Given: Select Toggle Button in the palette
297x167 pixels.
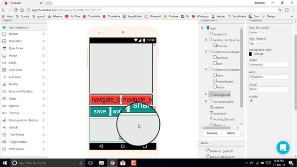Looking at the screenshot, I should pos(18,142).
